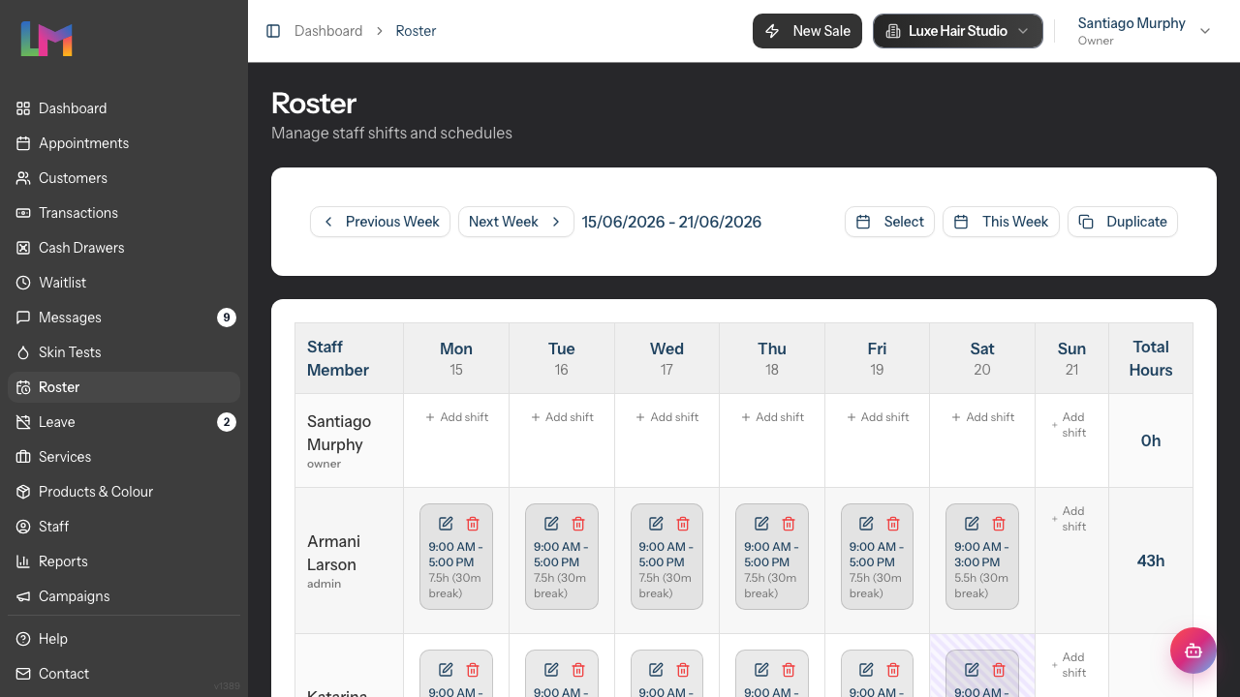Viewport: 1240px width, 697px height.
Task: Add shift for Santiago on Tuesday
Action: point(562,417)
